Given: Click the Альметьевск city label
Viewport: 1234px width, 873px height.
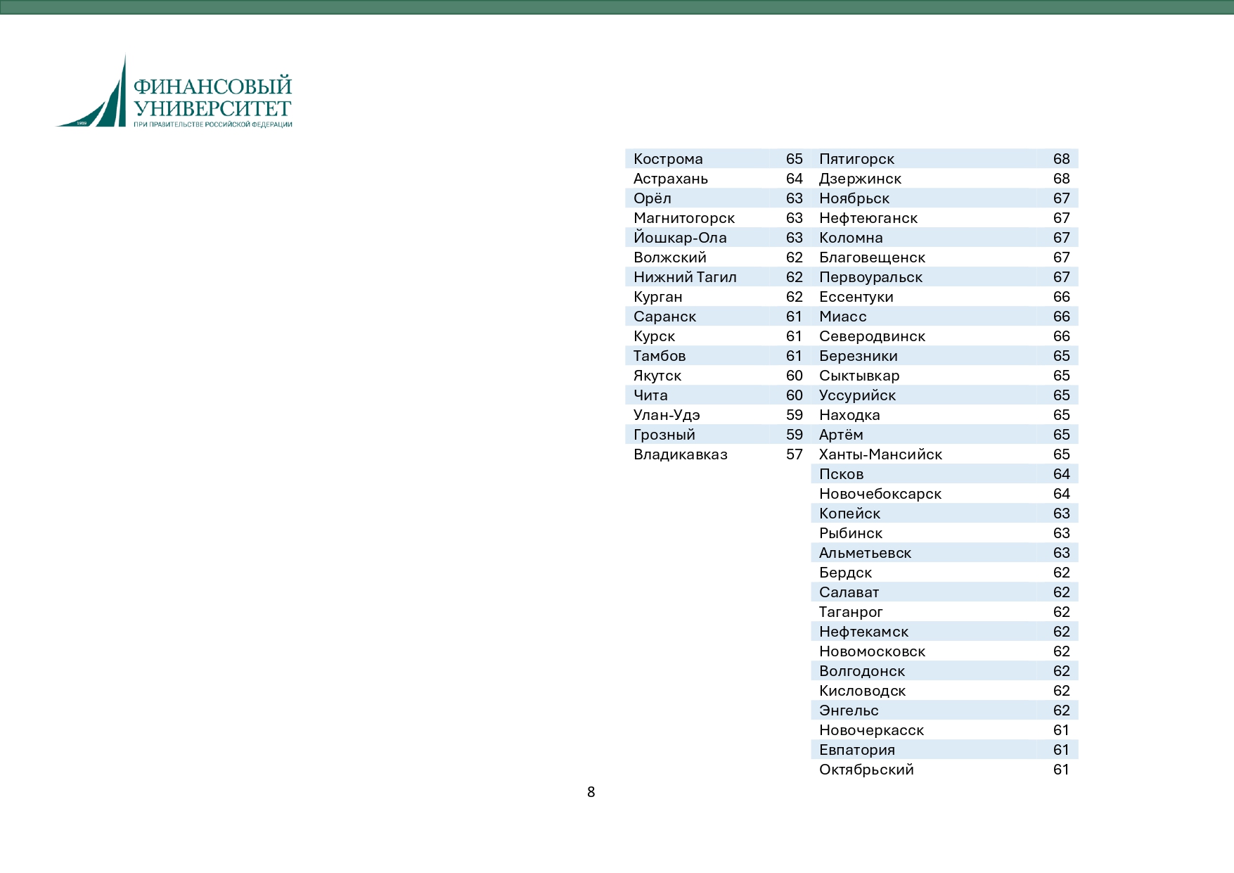Looking at the screenshot, I should coord(865,553).
